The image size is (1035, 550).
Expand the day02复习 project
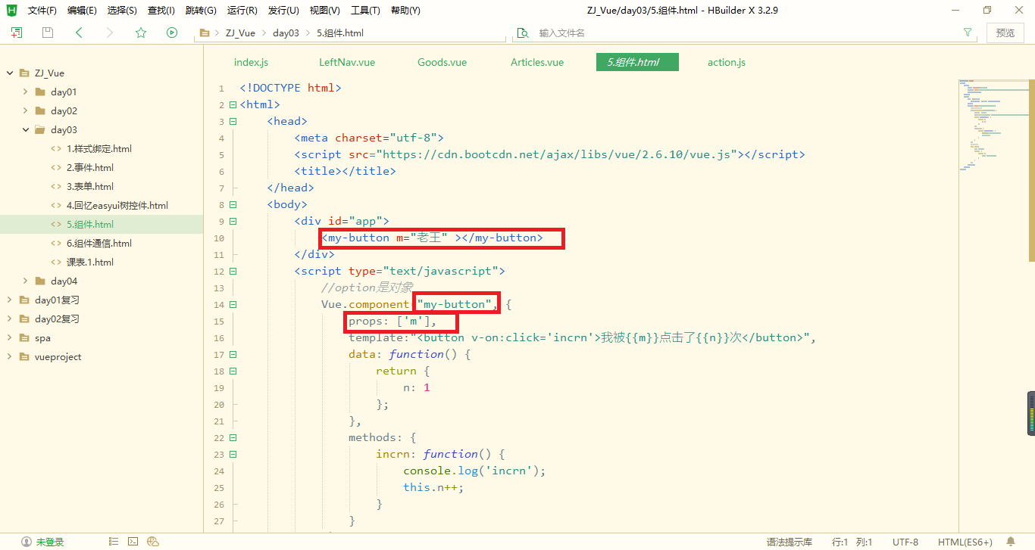[10, 319]
